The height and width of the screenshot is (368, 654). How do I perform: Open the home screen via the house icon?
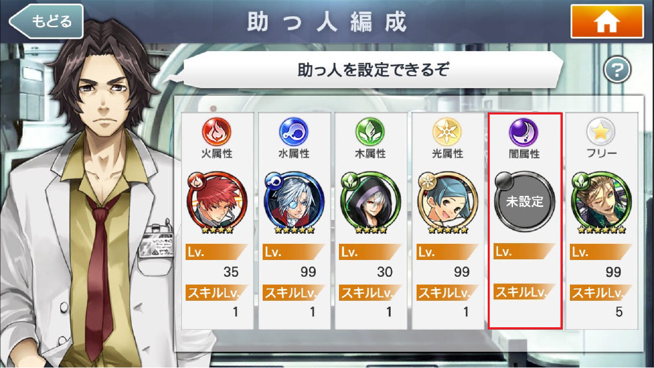pyautogui.click(x=607, y=21)
